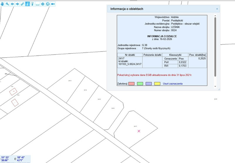Screen dimensions: 235x163
Task: Select the hand pan tool
Action: point(2,4)
